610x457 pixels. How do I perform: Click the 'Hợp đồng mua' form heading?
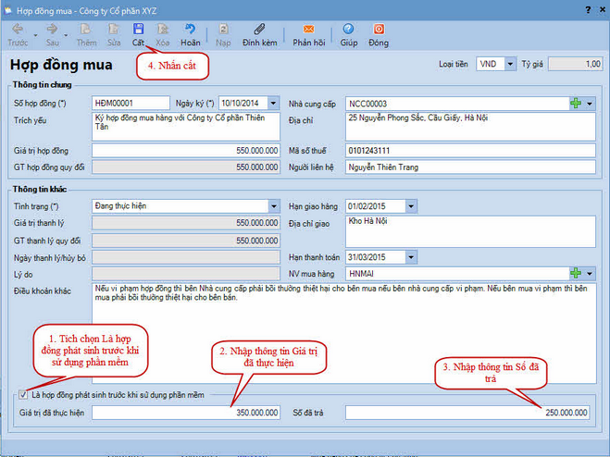(x=61, y=65)
